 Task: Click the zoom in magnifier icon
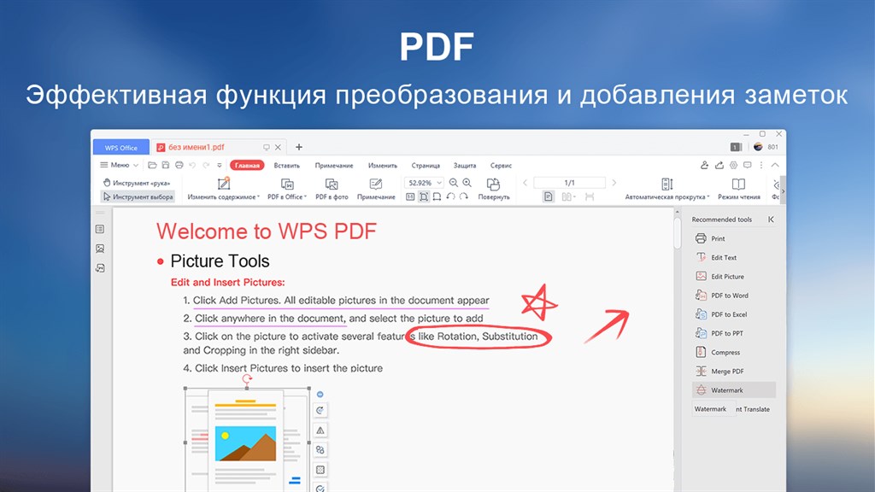tap(467, 183)
